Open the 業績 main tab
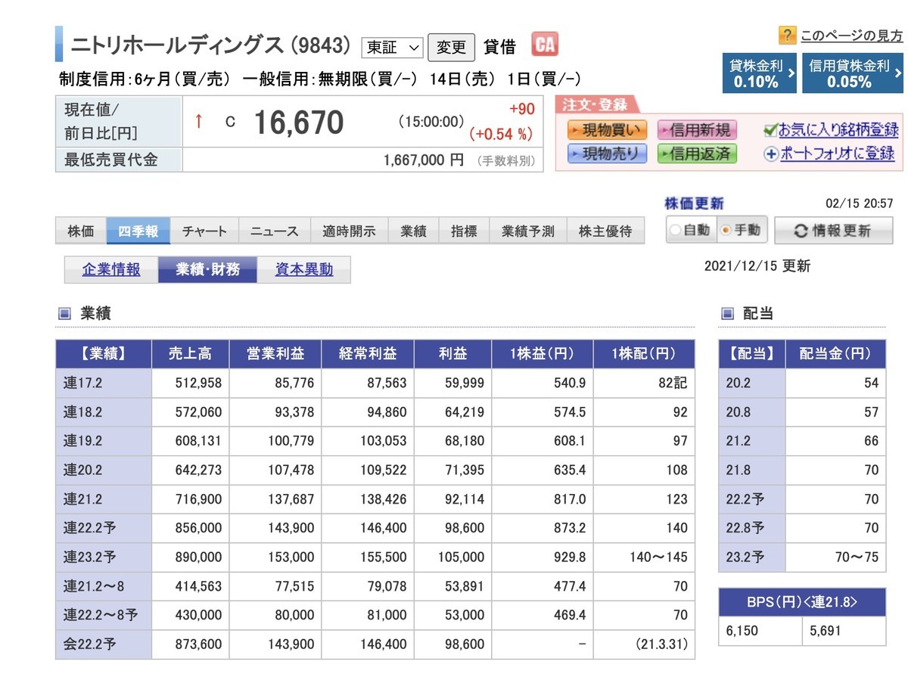908x680 pixels. coord(413,231)
